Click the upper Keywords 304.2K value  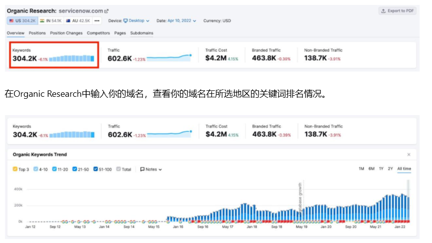(x=25, y=58)
